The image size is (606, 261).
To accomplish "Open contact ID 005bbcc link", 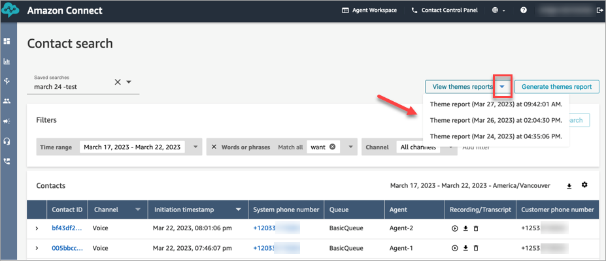I will tap(67, 249).
